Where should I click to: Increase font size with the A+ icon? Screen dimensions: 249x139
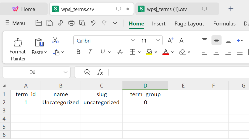click(x=170, y=41)
